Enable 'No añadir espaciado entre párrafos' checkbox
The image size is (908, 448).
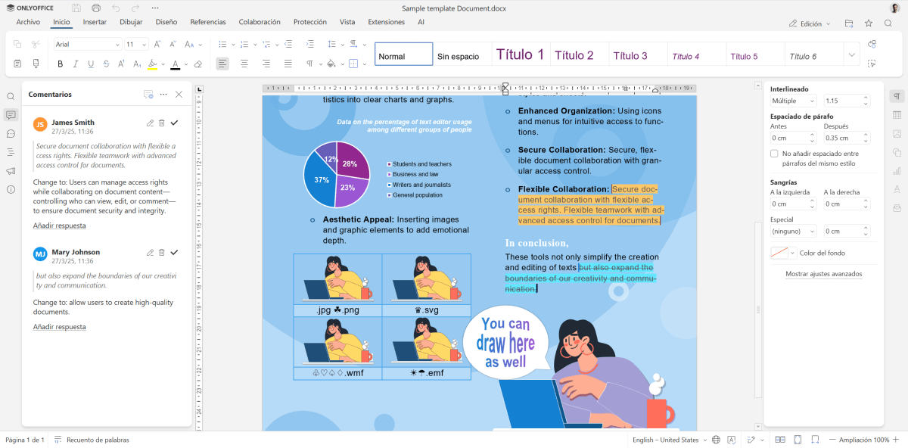coord(774,154)
